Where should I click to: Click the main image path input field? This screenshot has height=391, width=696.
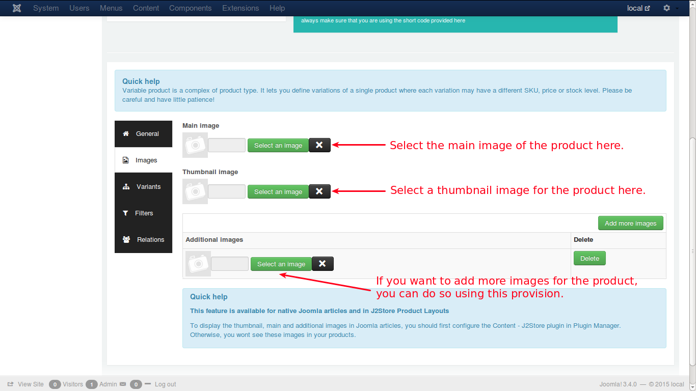click(227, 145)
